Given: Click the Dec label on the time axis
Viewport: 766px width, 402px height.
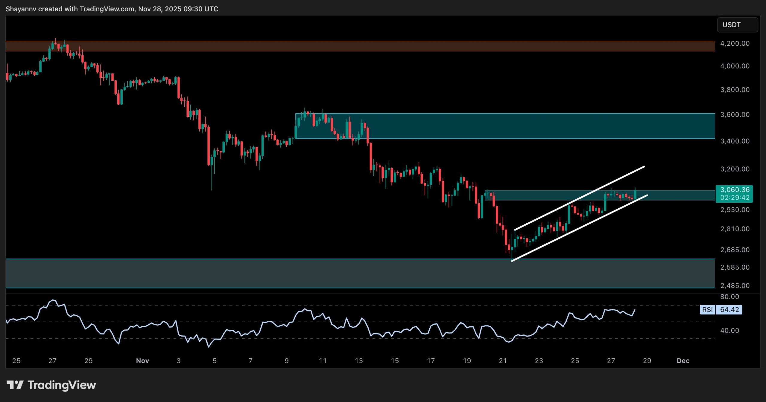Looking at the screenshot, I should [x=683, y=361].
